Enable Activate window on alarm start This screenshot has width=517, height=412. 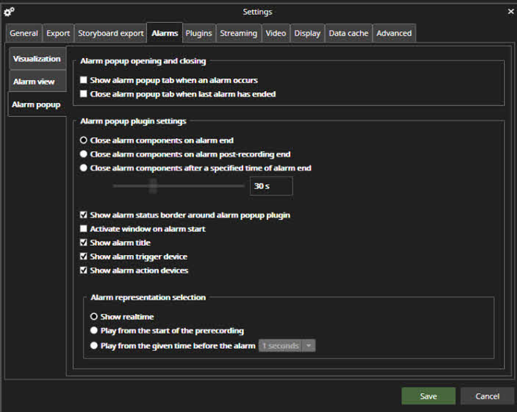(x=84, y=229)
